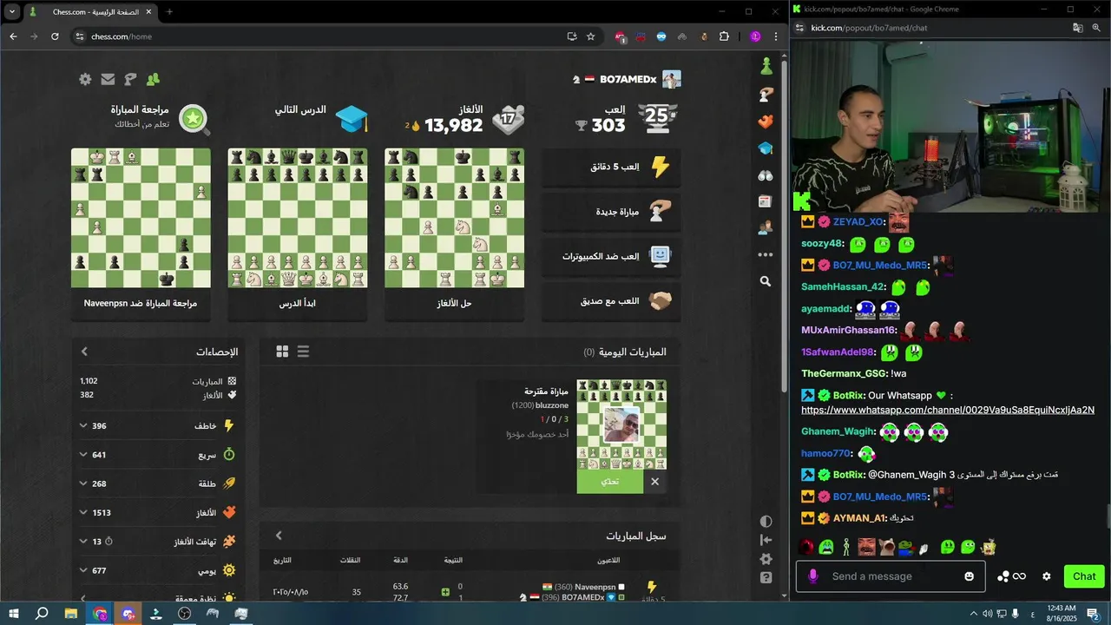Click the league 25 shield badge

click(659, 118)
